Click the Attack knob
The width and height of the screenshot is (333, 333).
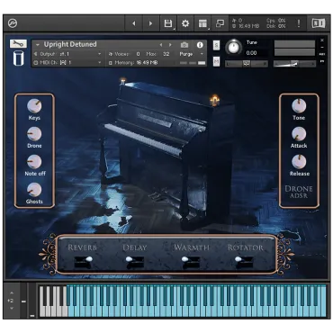[x=299, y=134]
